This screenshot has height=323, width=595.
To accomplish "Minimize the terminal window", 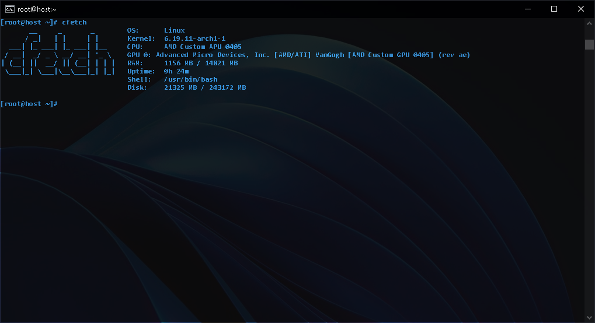I will tap(527, 9).
